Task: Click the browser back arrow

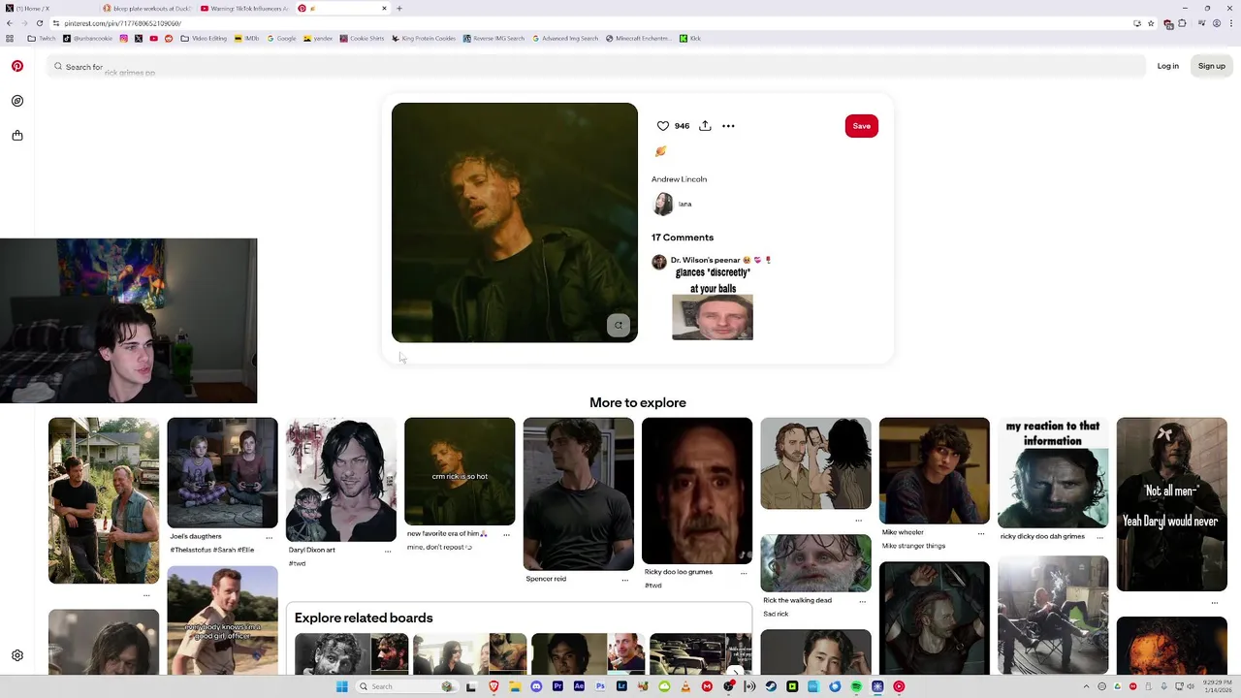Action: 10,23
